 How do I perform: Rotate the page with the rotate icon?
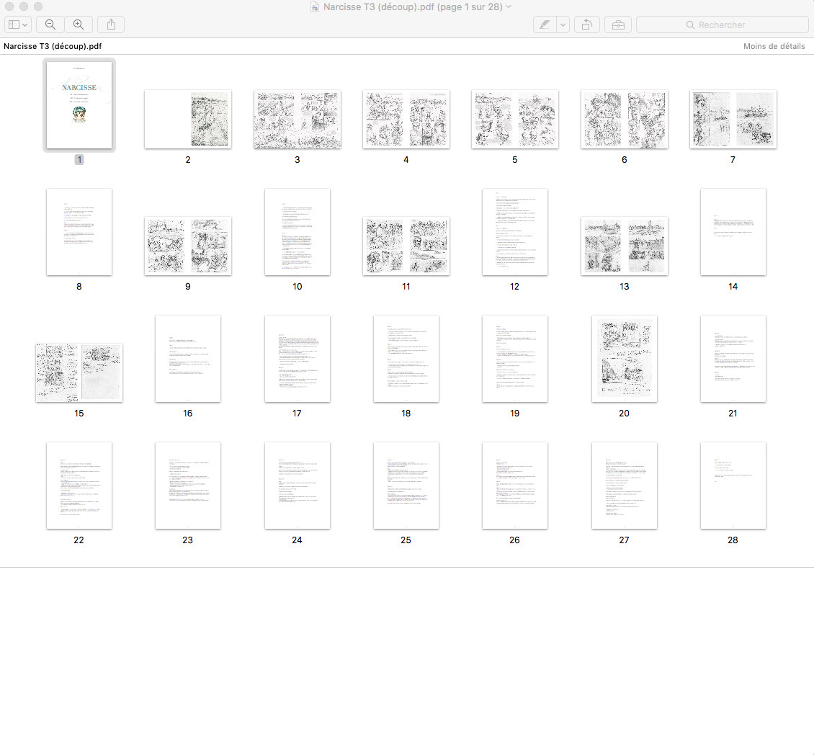(586, 24)
